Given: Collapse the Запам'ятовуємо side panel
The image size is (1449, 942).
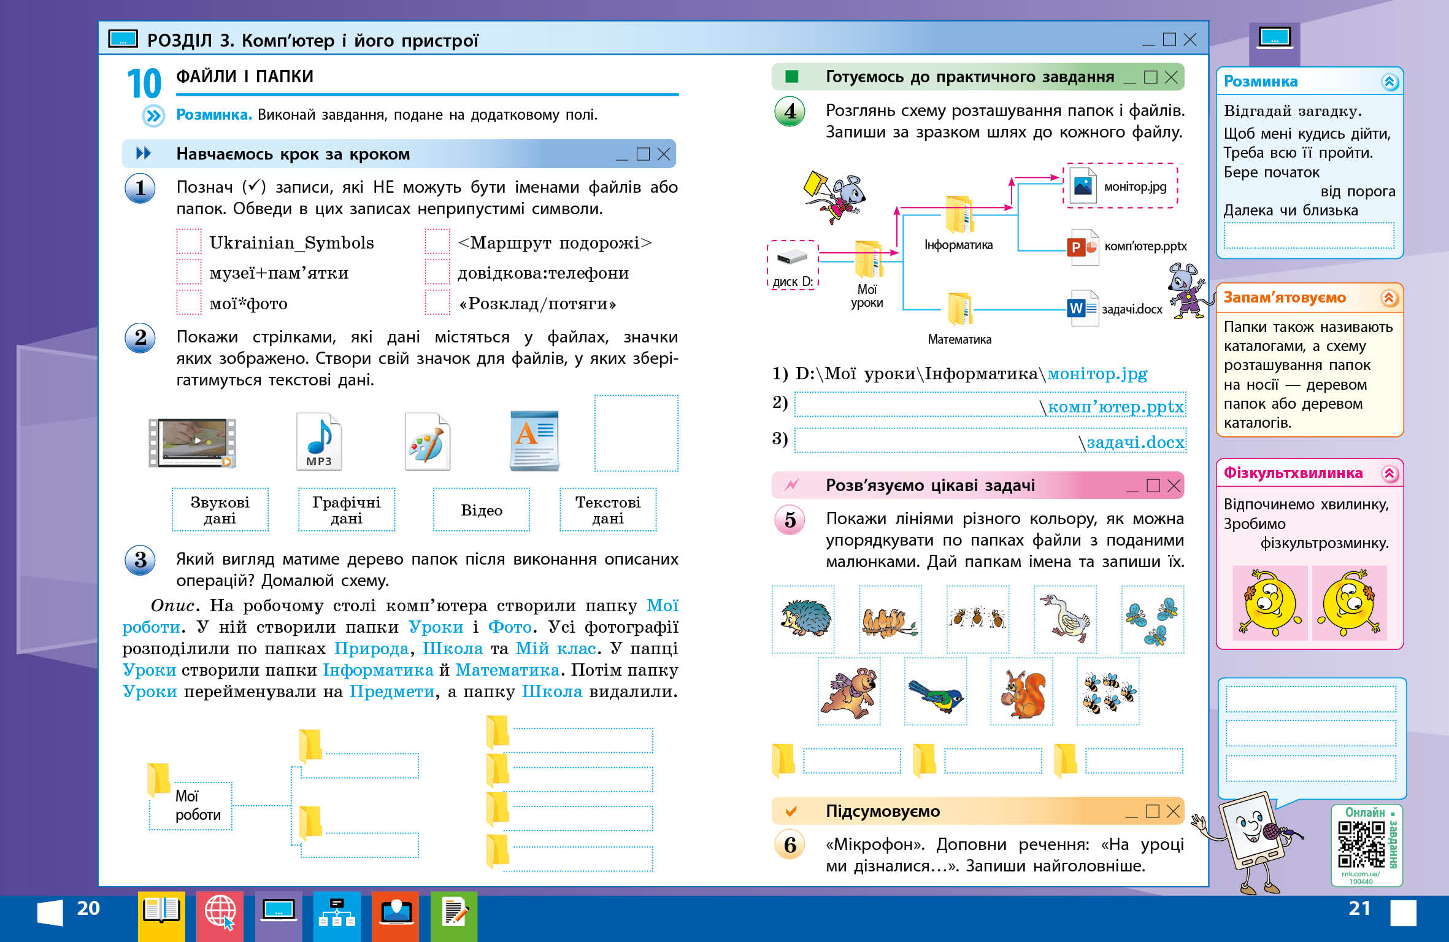Looking at the screenshot, I should [x=1389, y=298].
